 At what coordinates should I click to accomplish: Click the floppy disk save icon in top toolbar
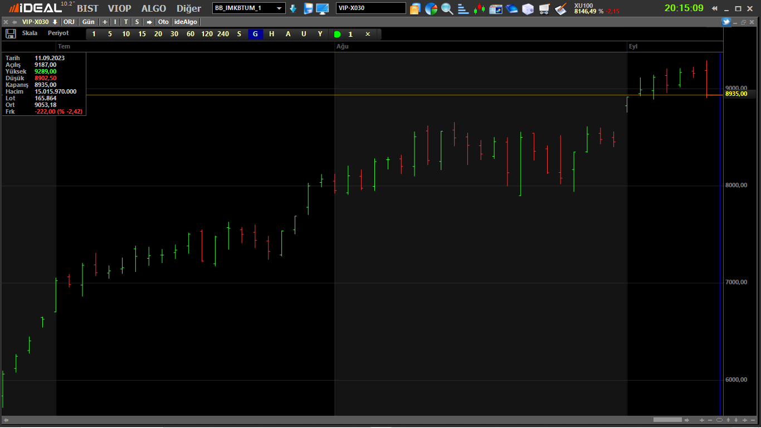308,8
